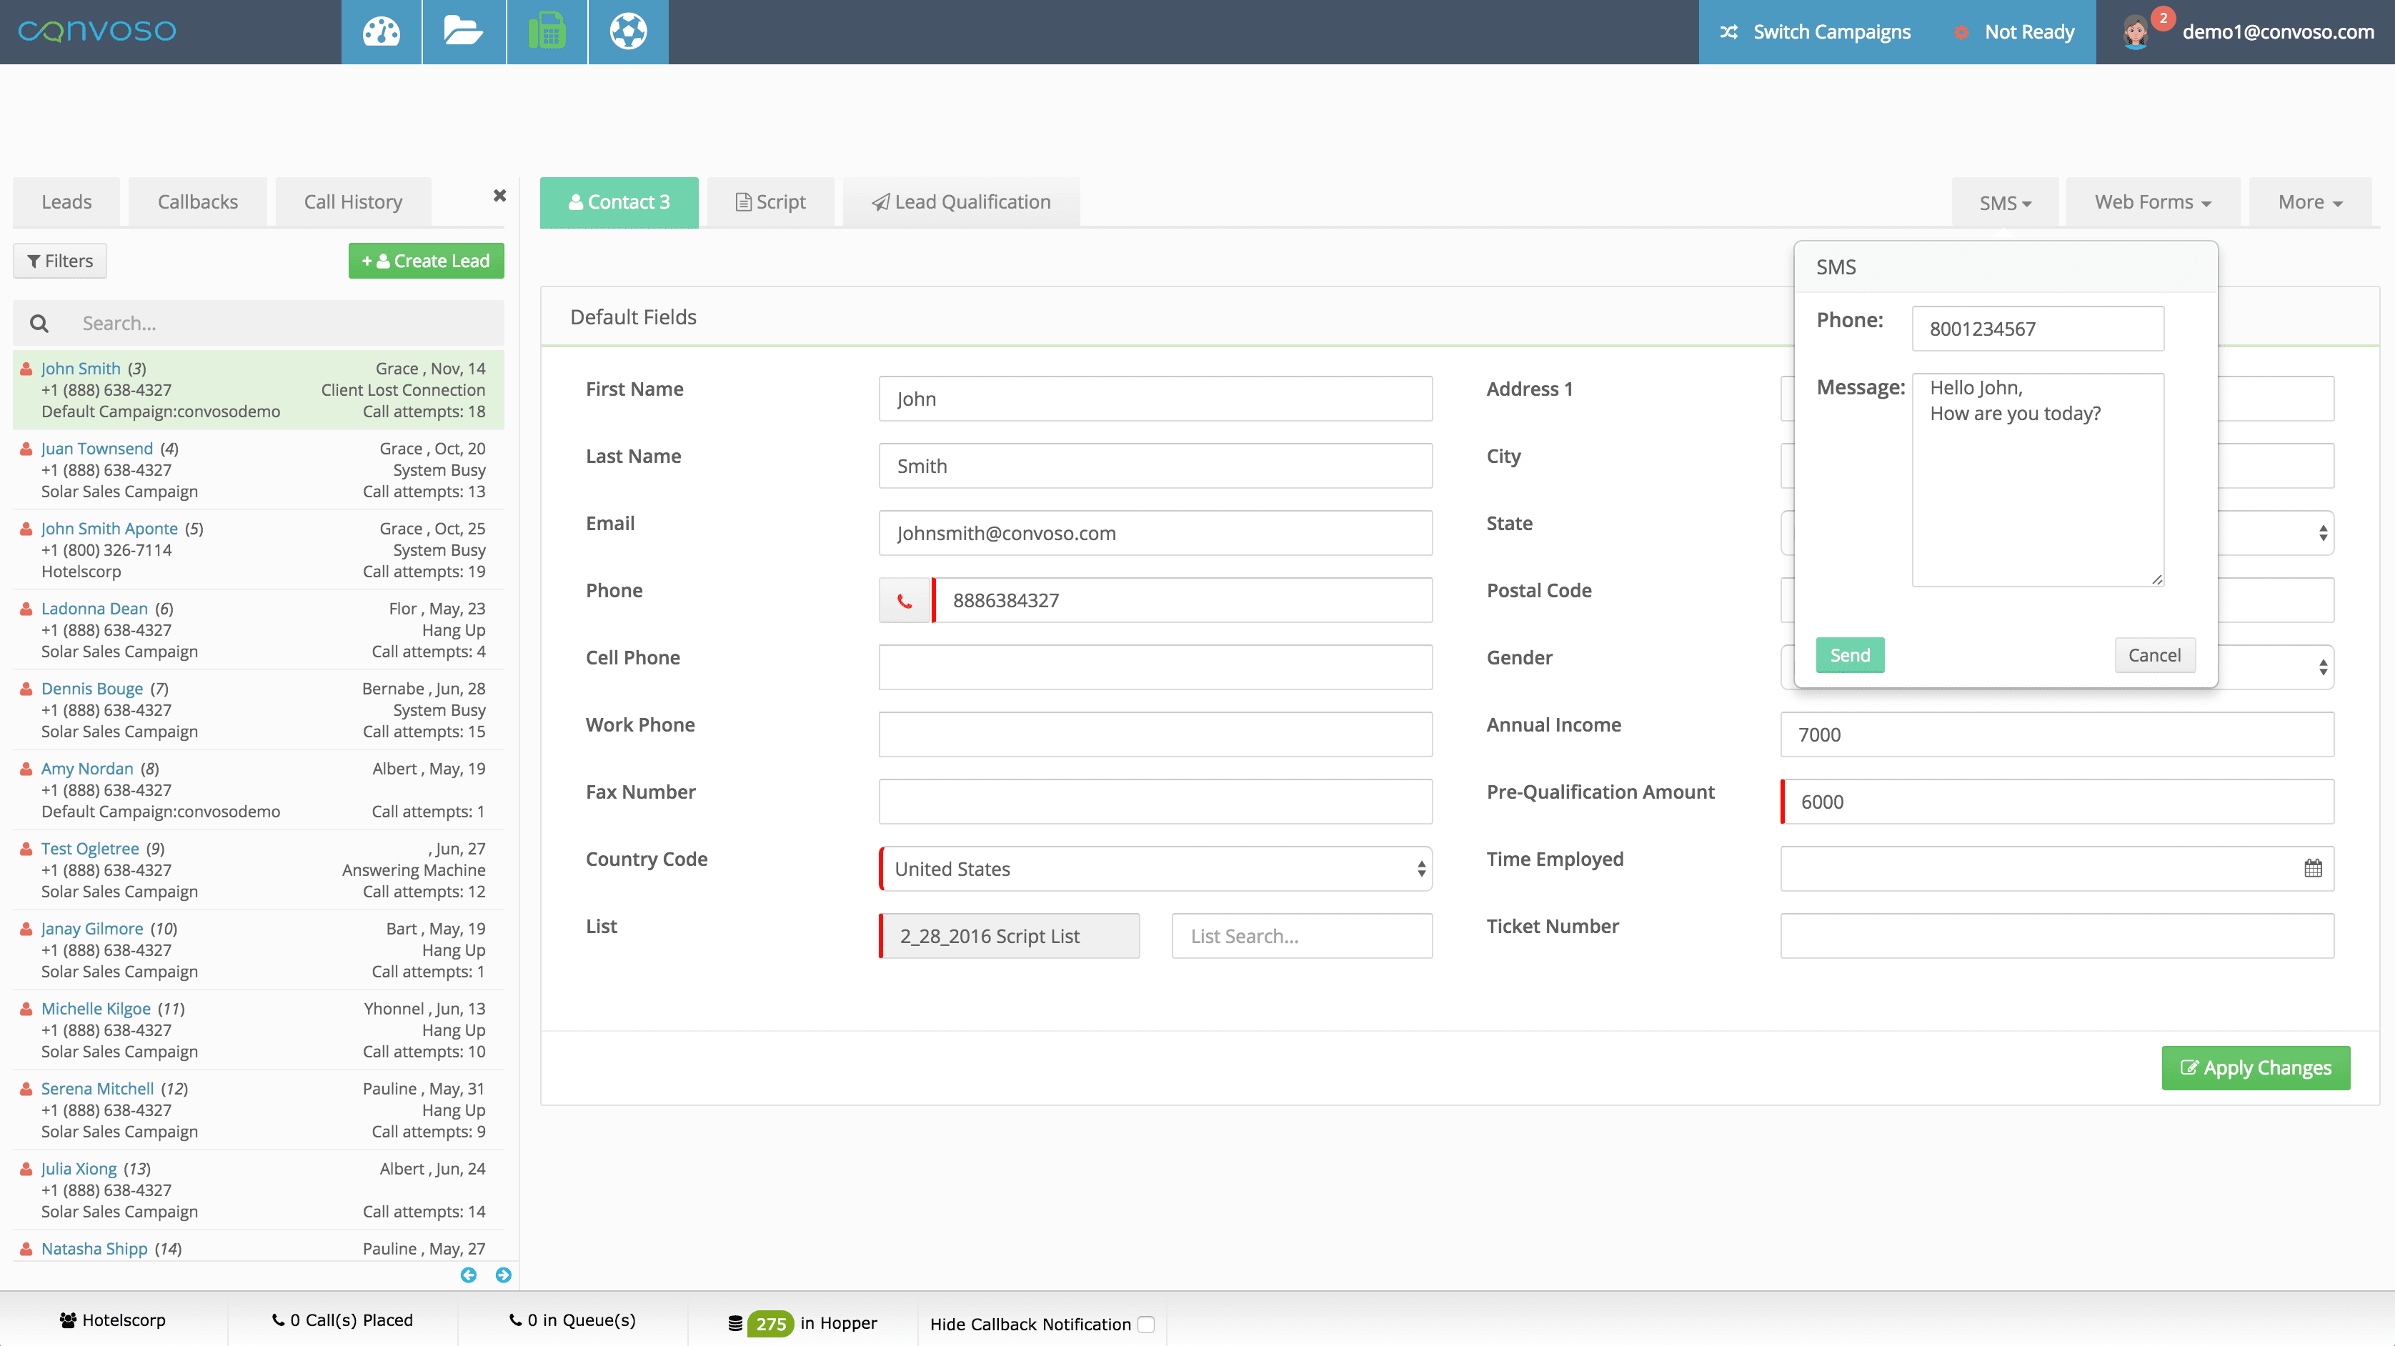Close the leads side panel
The height and width of the screenshot is (1346, 2395).
tap(499, 195)
